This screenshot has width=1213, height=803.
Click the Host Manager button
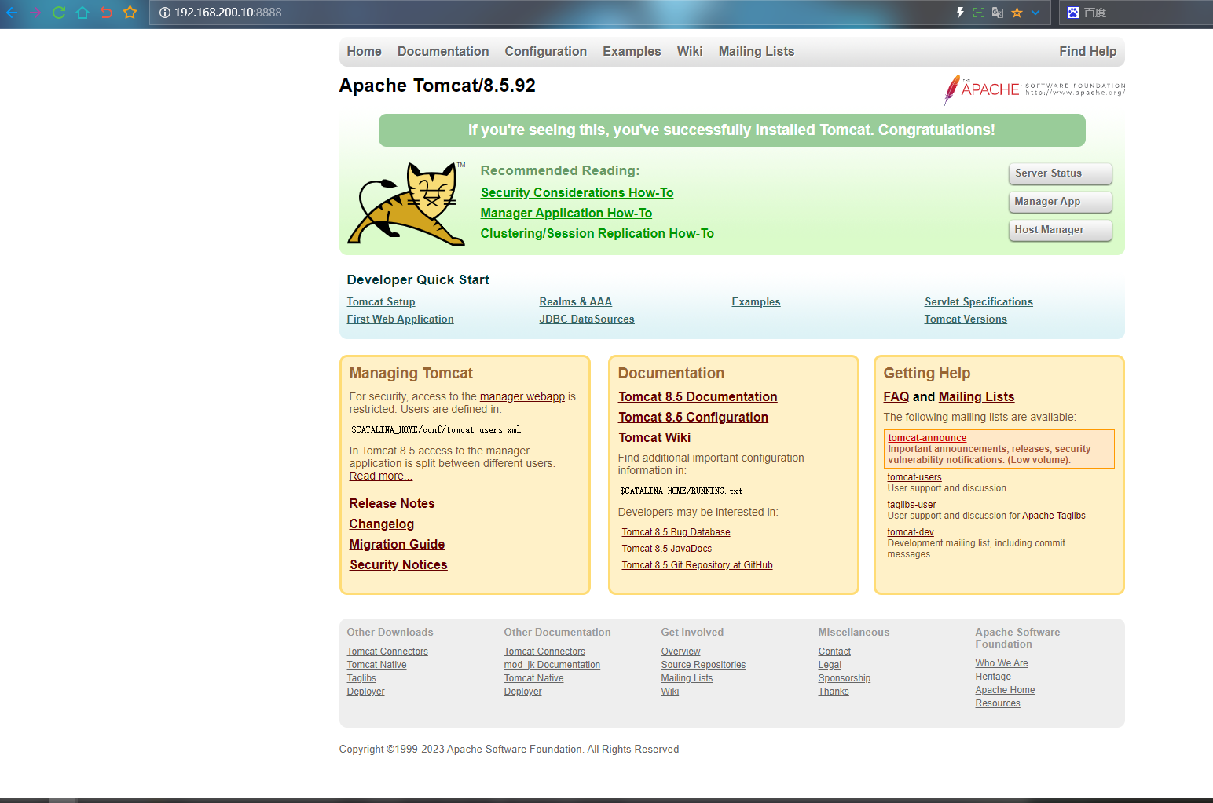pyautogui.click(x=1061, y=230)
